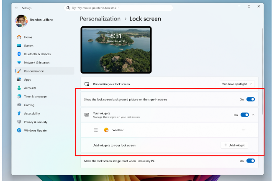Open Accessibility icon in sidebar

(19, 113)
